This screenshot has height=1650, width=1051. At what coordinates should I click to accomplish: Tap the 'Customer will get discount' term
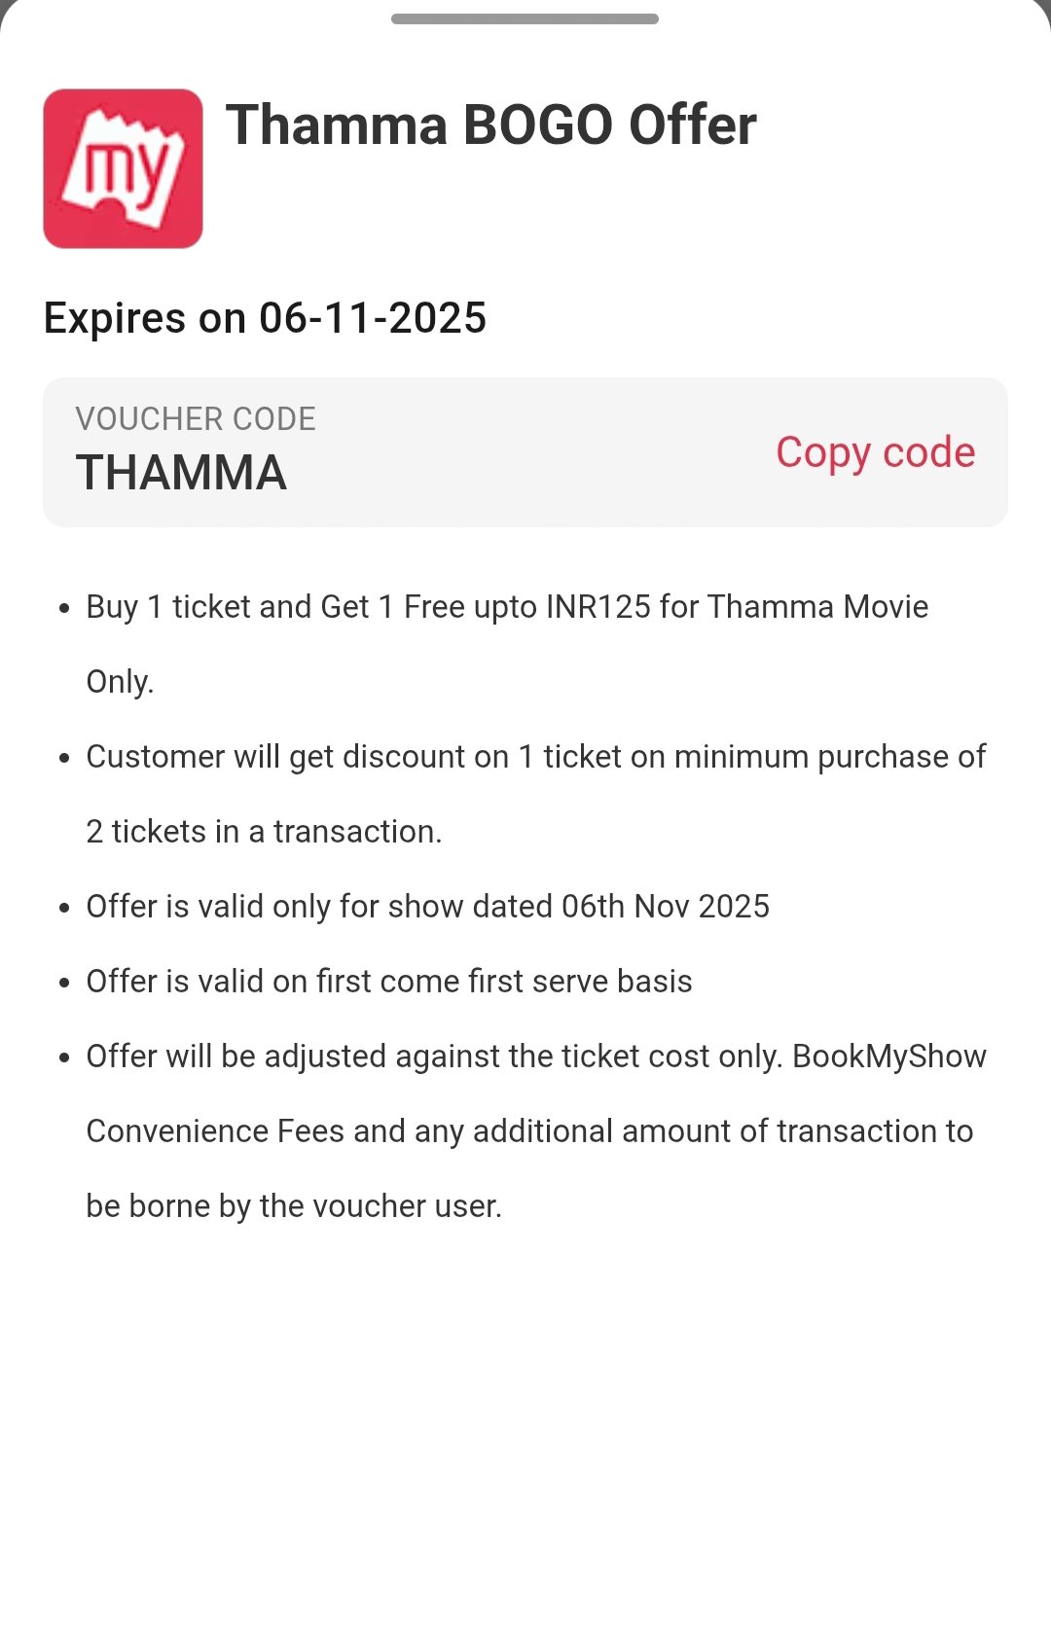click(535, 757)
